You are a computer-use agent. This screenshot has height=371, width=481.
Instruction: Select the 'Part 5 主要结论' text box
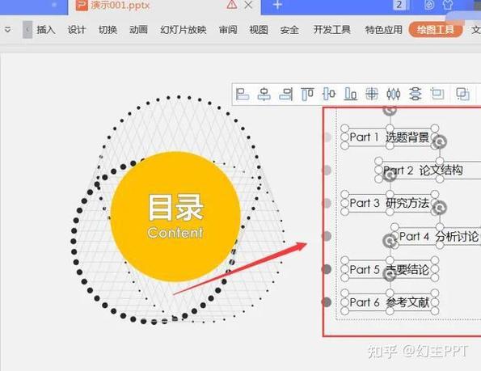click(x=390, y=269)
